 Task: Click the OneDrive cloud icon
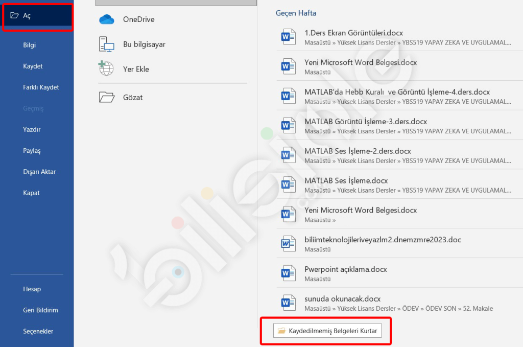[106, 19]
